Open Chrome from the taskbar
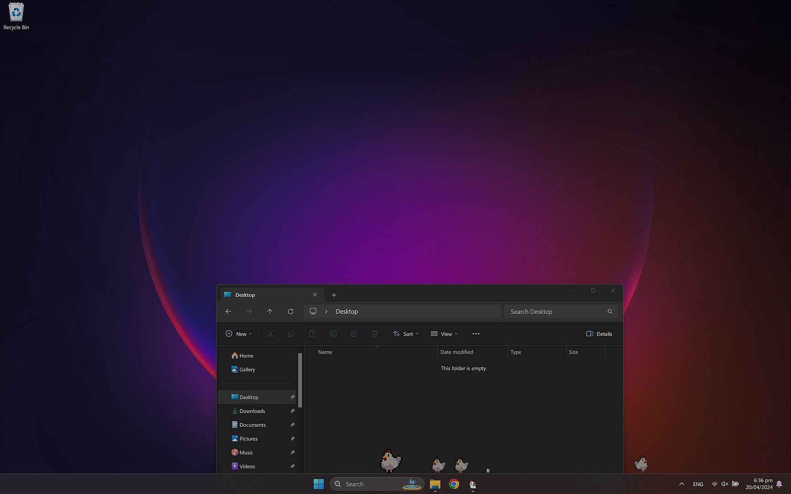The height and width of the screenshot is (494, 791). pos(454,484)
